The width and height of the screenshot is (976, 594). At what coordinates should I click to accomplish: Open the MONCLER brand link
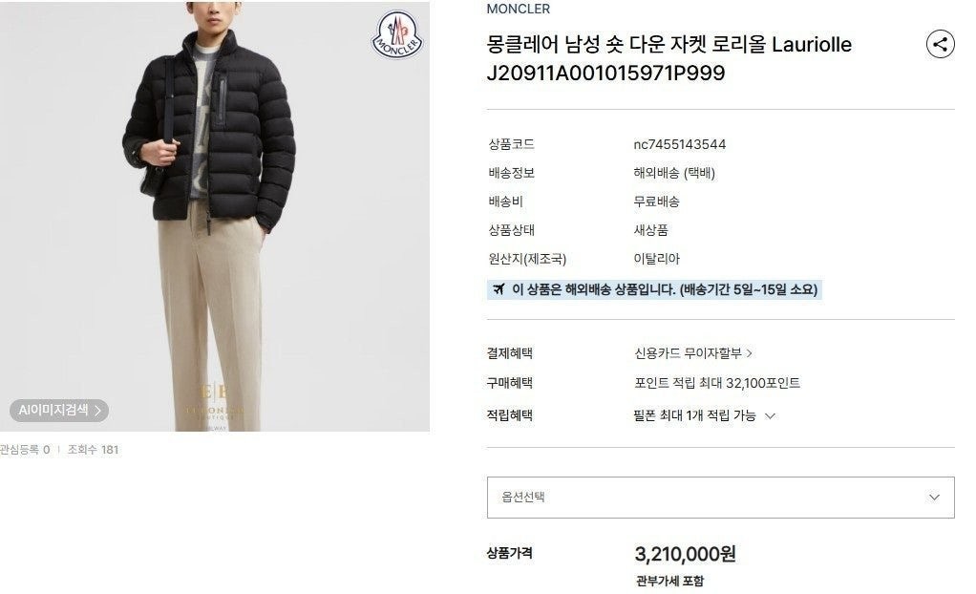tap(518, 9)
